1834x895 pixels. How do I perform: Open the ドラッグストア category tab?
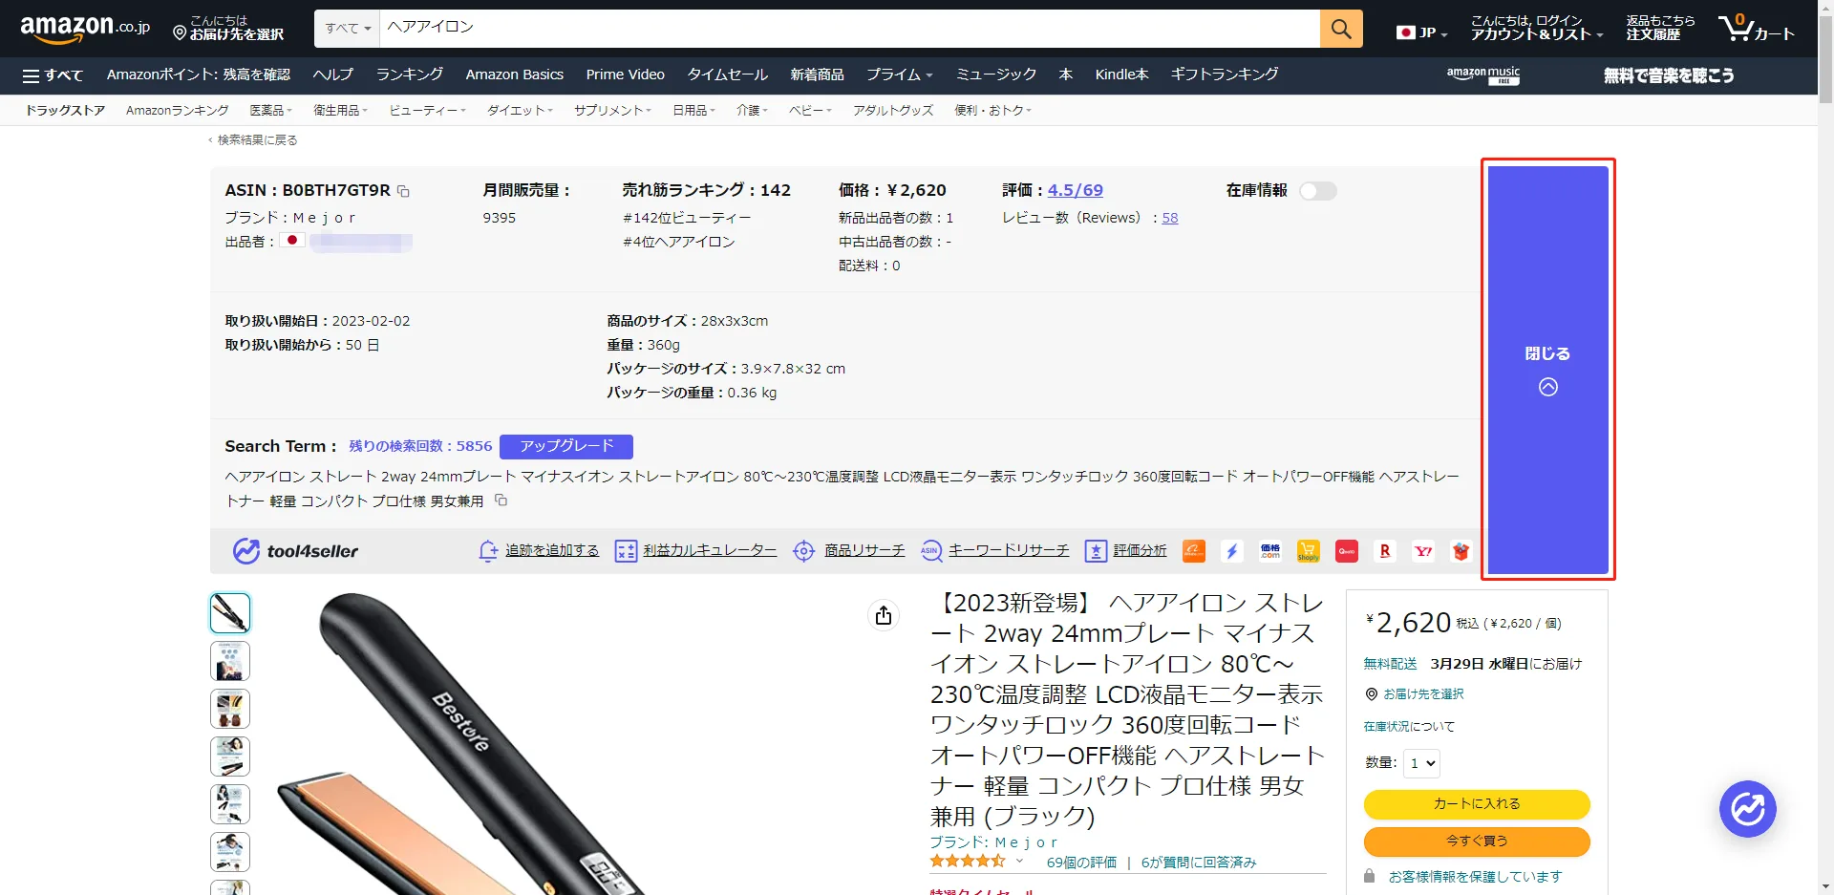point(65,111)
